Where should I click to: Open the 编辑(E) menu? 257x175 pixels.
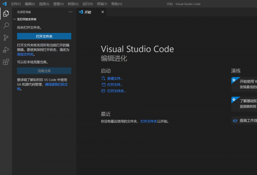(x=30, y=4)
